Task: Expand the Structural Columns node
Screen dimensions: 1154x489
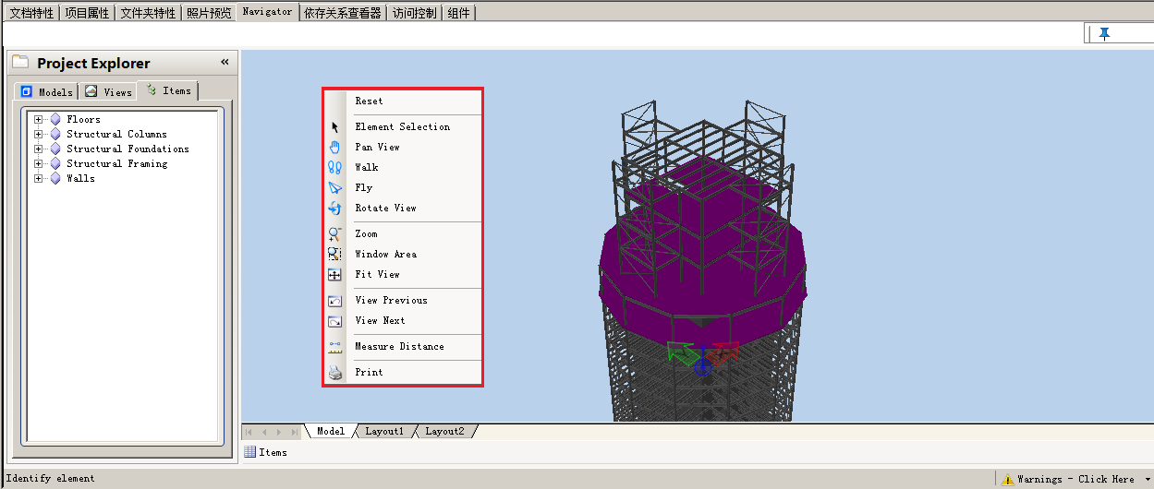Action: pos(38,134)
